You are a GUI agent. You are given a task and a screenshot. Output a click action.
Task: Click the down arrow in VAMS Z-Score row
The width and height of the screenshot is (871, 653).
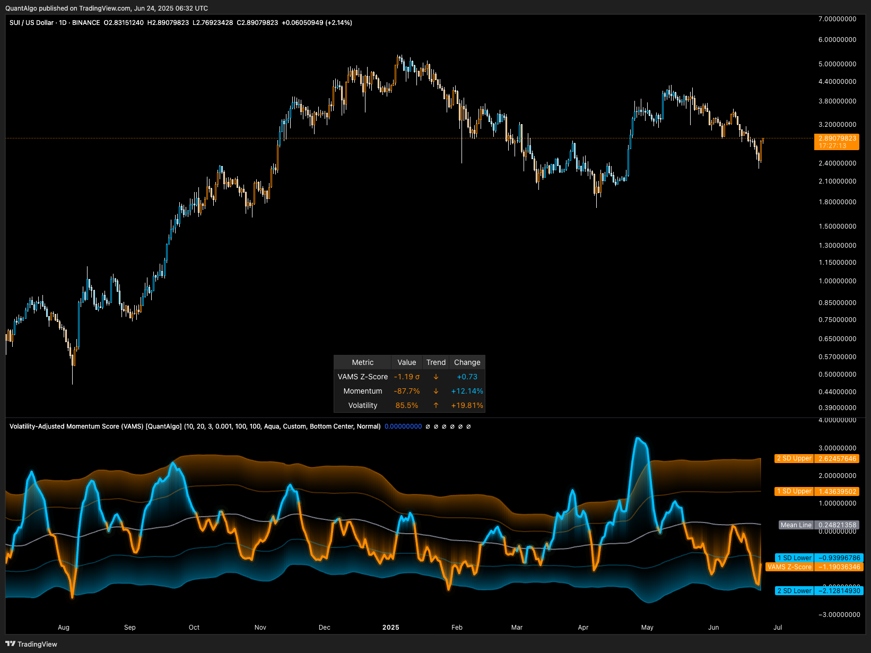pyautogui.click(x=436, y=377)
